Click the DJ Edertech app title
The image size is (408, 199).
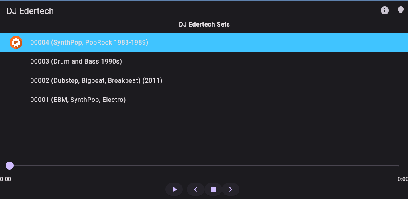pos(30,11)
